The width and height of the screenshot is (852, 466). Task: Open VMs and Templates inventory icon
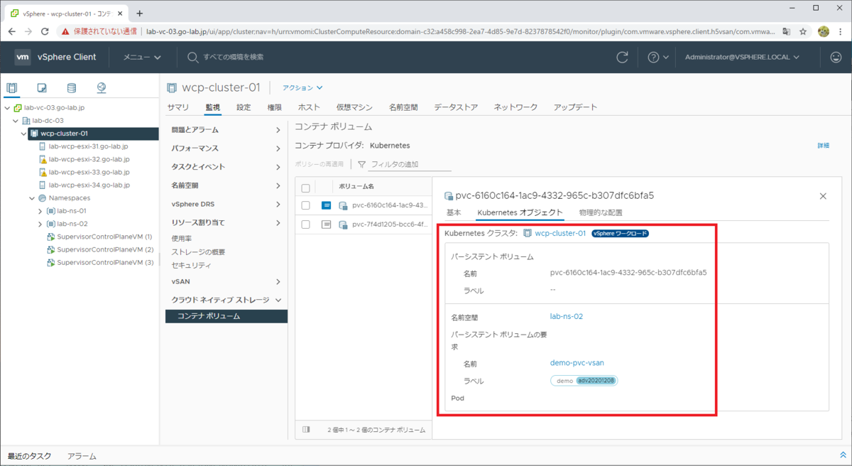[42, 88]
